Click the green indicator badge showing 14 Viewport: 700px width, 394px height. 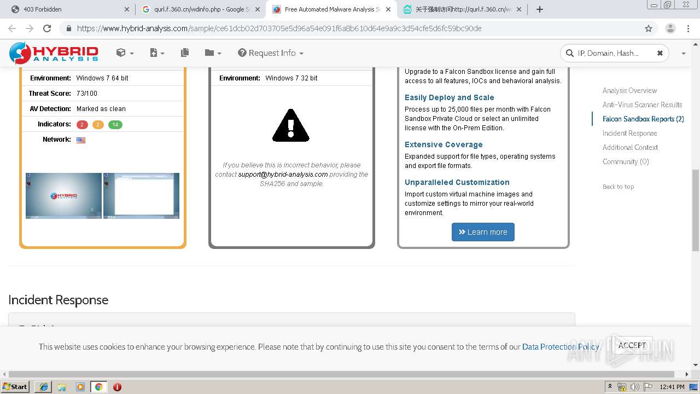pyautogui.click(x=115, y=125)
